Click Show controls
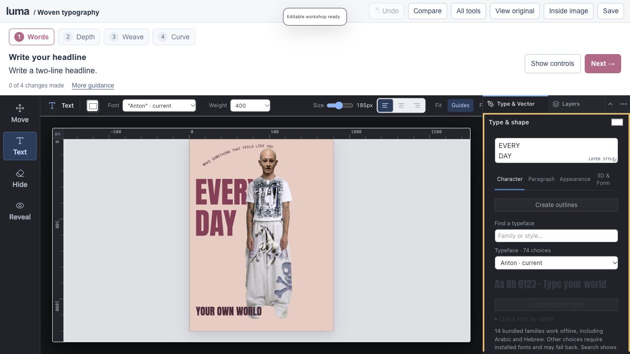 (x=552, y=63)
